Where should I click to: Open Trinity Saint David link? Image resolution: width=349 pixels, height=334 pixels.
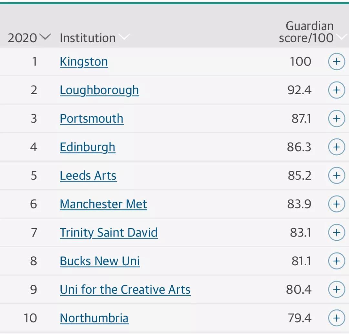tap(109, 233)
